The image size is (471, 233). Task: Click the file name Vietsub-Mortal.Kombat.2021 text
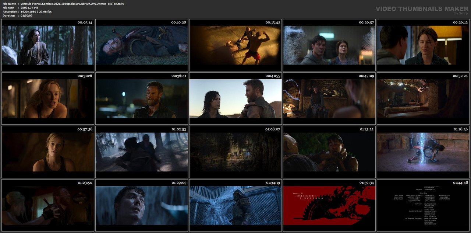(72, 4)
